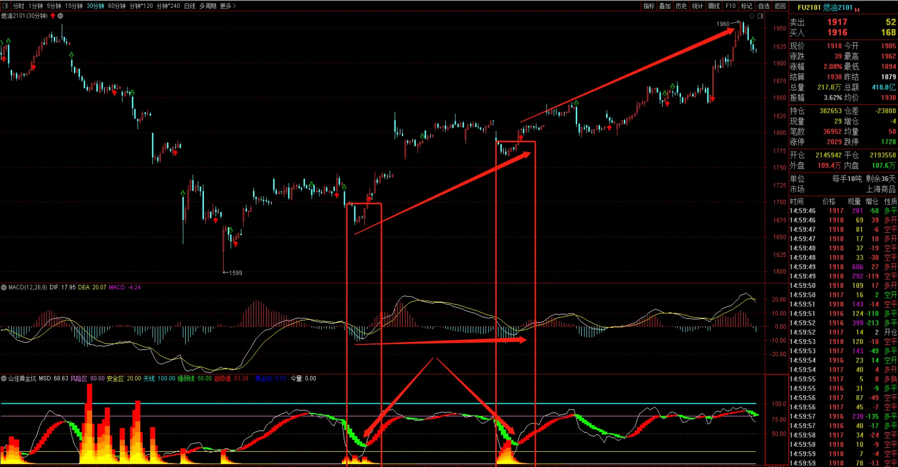Image resolution: width=898 pixels, height=467 pixels.
Task: Click the 风险区: 80.00 label
Action: (x=88, y=378)
